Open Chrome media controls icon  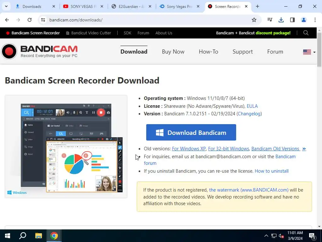click(x=270, y=20)
